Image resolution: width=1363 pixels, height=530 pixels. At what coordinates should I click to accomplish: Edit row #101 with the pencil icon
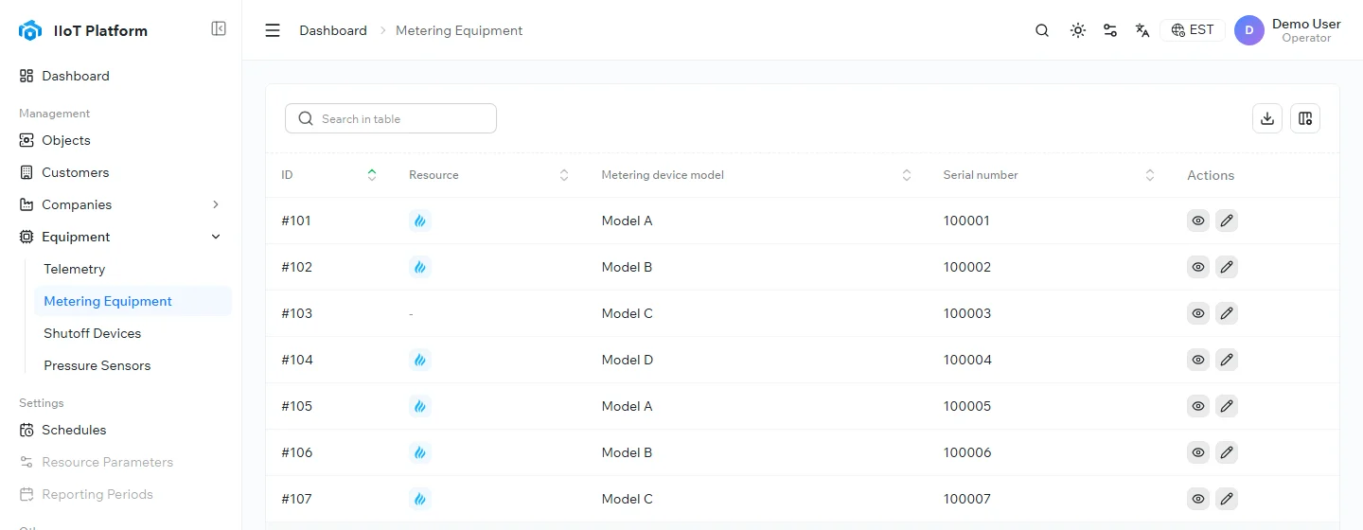tap(1227, 221)
